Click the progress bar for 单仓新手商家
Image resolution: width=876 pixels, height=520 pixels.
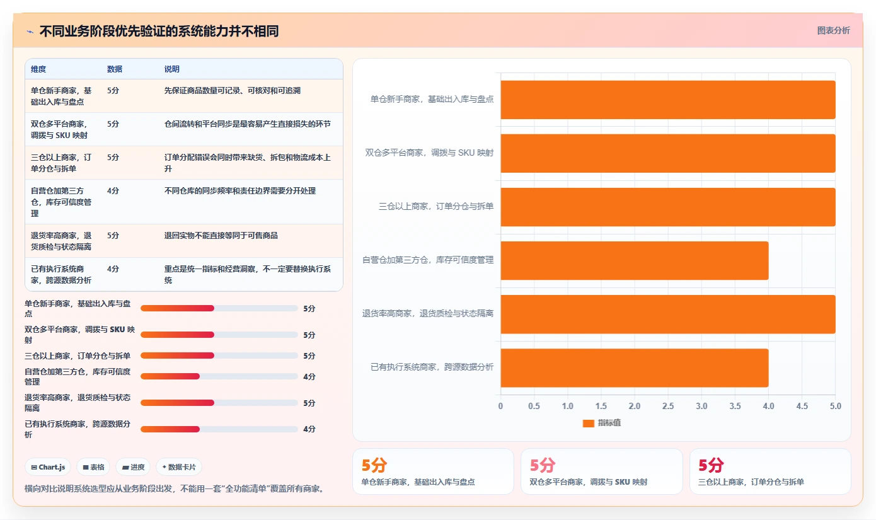219,308
